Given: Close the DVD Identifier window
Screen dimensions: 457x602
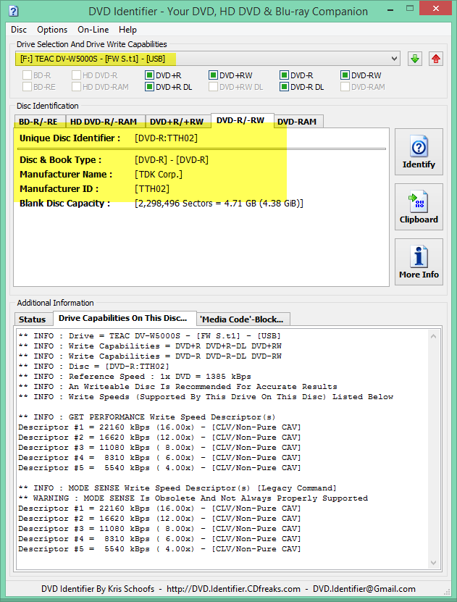Looking at the screenshot, I should [x=436, y=8].
